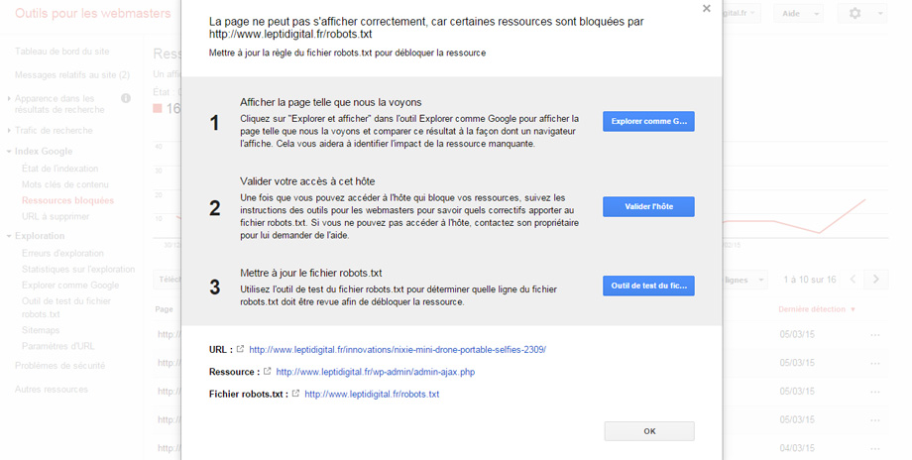Open Sitemaps in sidebar

[x=40, y=330]
